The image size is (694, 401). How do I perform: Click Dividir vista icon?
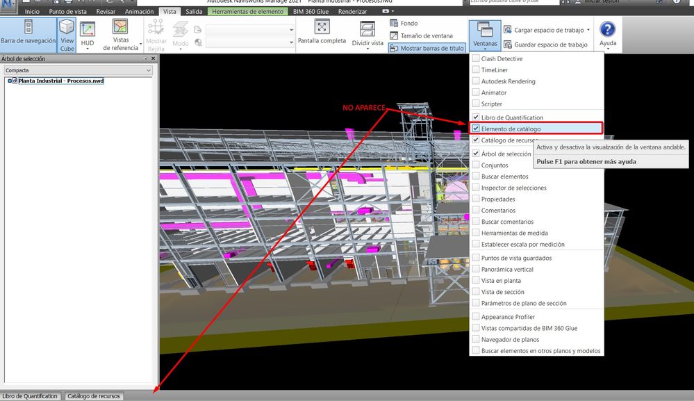(367, 30)
